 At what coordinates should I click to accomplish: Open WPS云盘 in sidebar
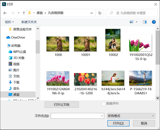pyautogui.click(x=17, y=52)
